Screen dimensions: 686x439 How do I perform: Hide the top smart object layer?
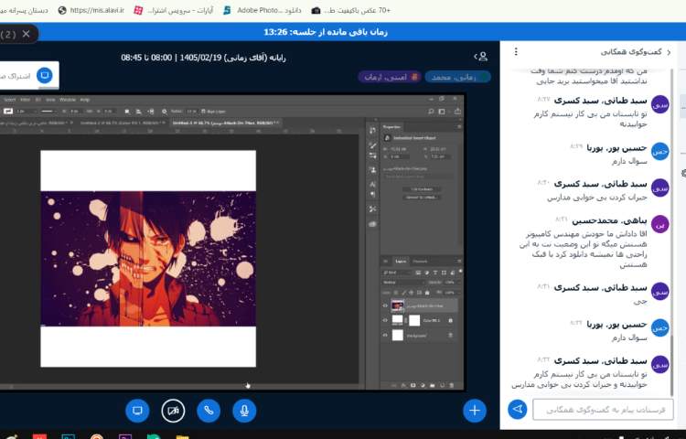coord(385,305)
